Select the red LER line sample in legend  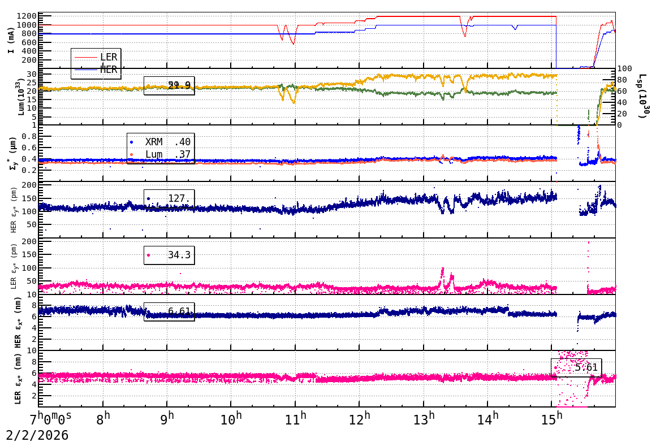tap(85, 57)
